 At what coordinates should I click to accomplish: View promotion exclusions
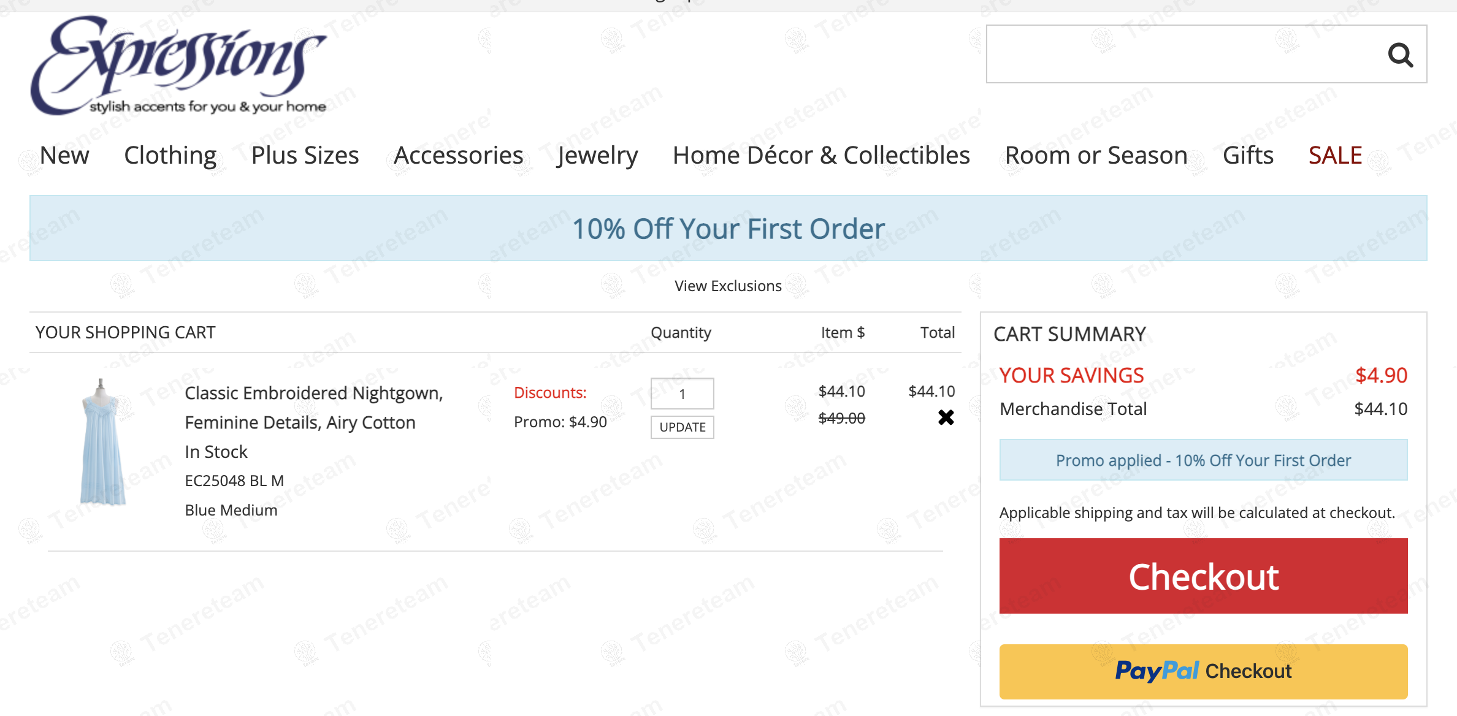tap(728, 286)
